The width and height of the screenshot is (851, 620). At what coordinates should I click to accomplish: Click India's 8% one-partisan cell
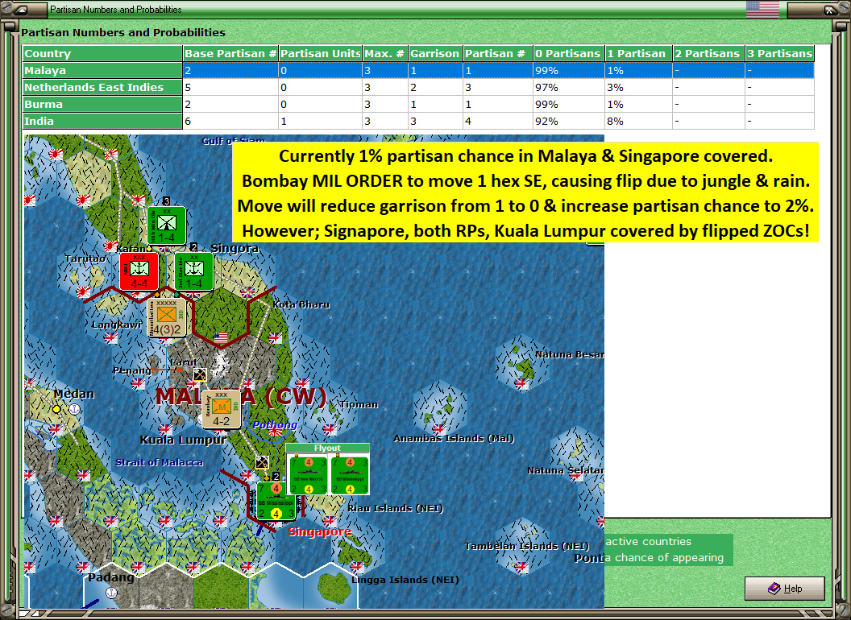[638, 121]
